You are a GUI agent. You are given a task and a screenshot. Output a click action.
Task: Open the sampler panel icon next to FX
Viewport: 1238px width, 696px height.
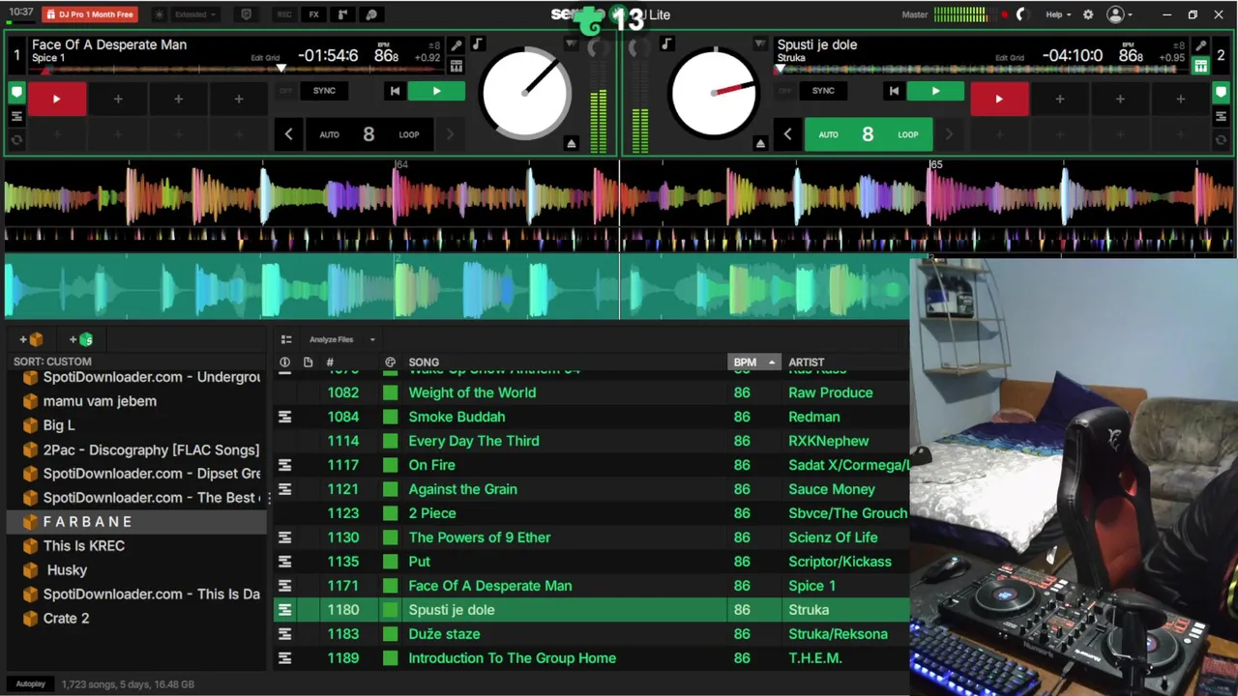tap(342, 14)
